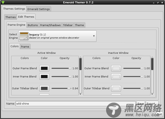Image resolution: width=165 pixels, height=119 pixels.
Task: Click the 'Active Window' heading text
Action: (46, 53)
